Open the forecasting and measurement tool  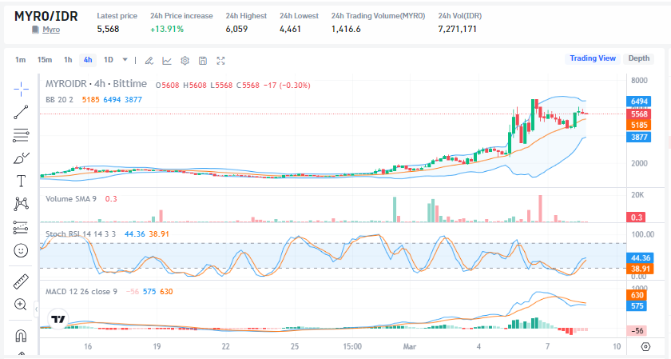tap(21, 227)
